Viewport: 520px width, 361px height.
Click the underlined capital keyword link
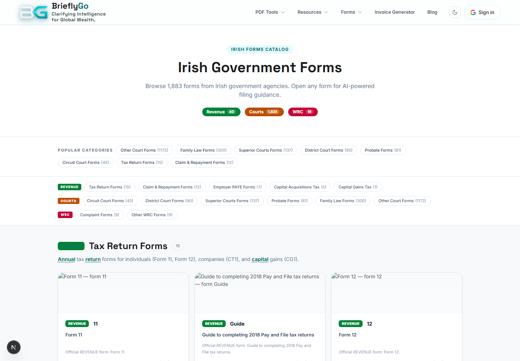[260, 259]
